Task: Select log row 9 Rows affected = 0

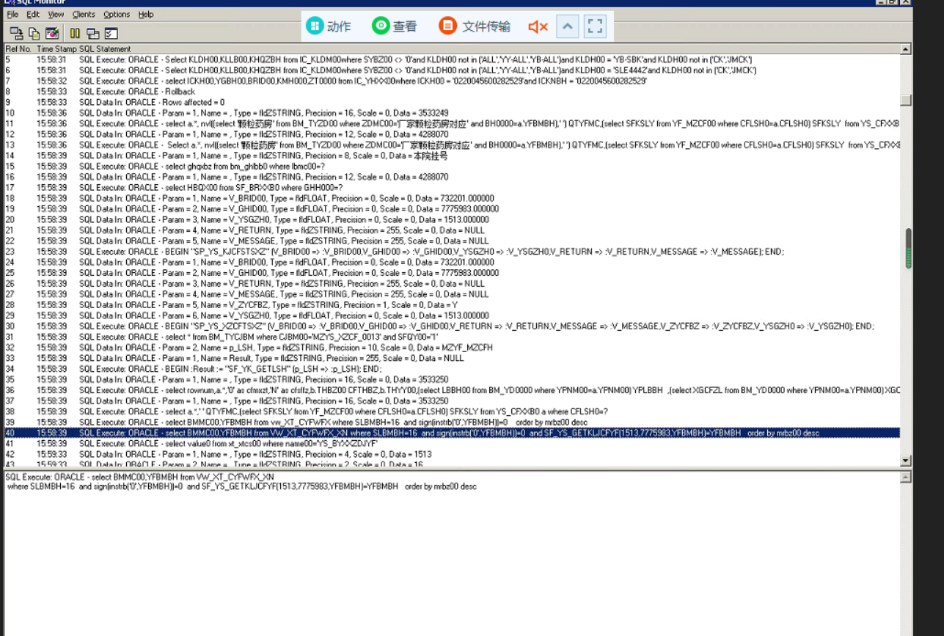Action: pos(452,102)
